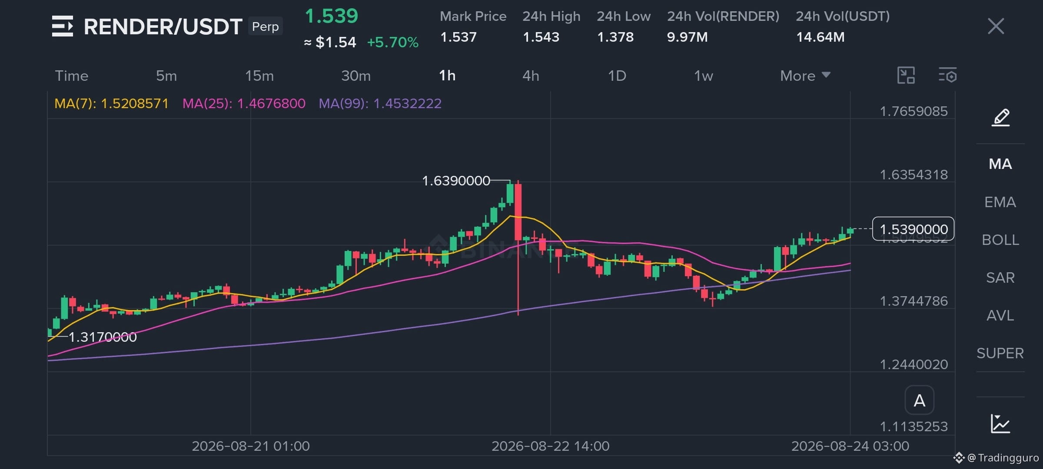The height and width of the screenshot is (469, 1043).
Task: Select the 30m interval
Action: point(356,76)
